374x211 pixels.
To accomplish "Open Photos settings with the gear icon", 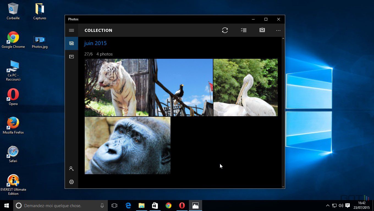I will (x=71, y=182).
